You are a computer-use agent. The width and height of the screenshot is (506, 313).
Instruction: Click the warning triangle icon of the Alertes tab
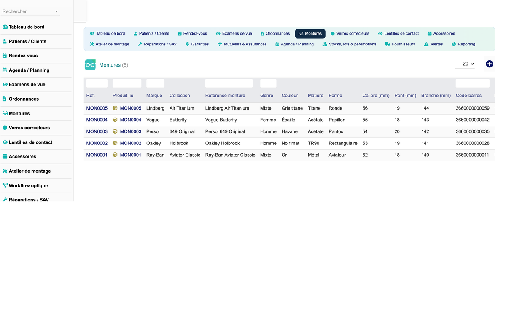point(426,44)
